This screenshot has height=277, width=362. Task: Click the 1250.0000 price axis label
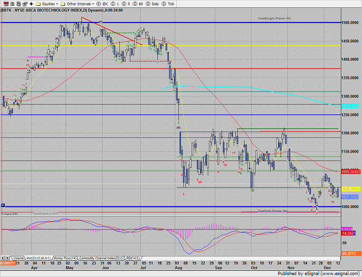350,115
